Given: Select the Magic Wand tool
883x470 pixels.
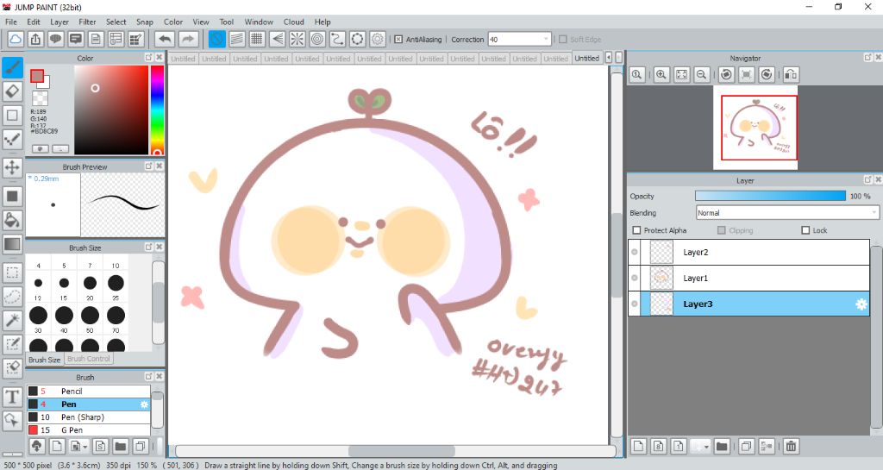Looking at the screenshot, I should tap(12, 320).
